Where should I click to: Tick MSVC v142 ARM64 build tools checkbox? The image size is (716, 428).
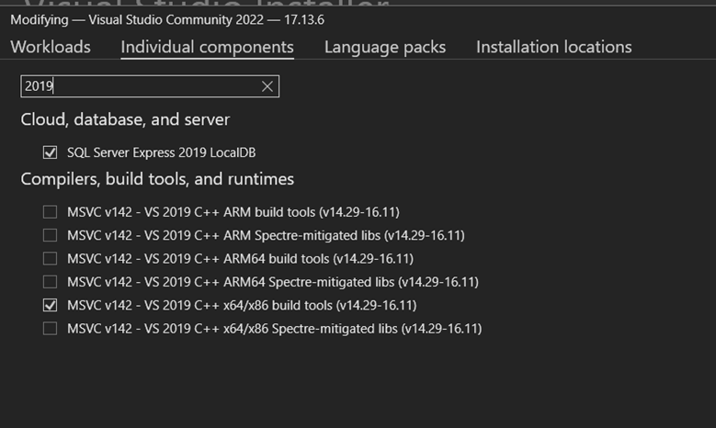click(x=51, y=259)
